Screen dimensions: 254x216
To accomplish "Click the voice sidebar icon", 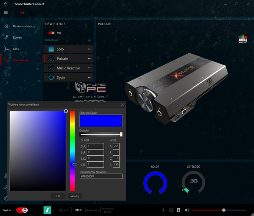I will click(6, 49).
